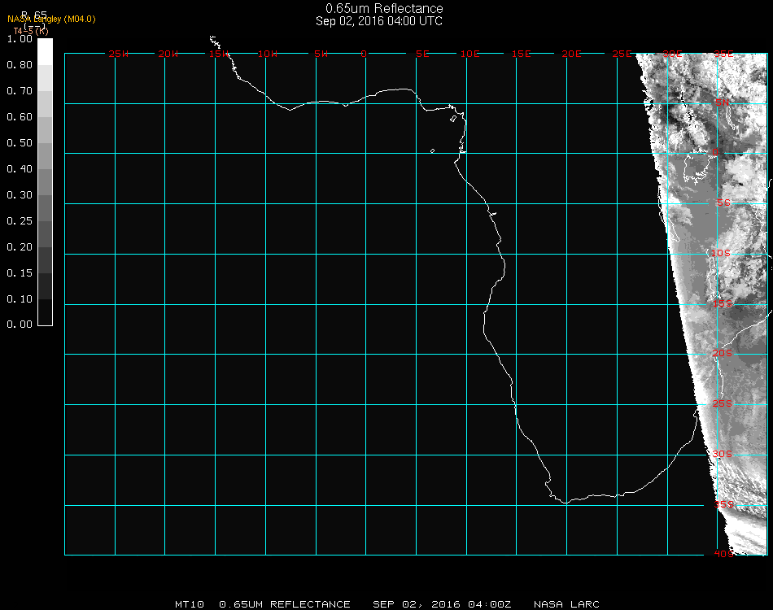Click the MT10 label in the footer
Screen dimensions: 773x610
click(190, 604)
